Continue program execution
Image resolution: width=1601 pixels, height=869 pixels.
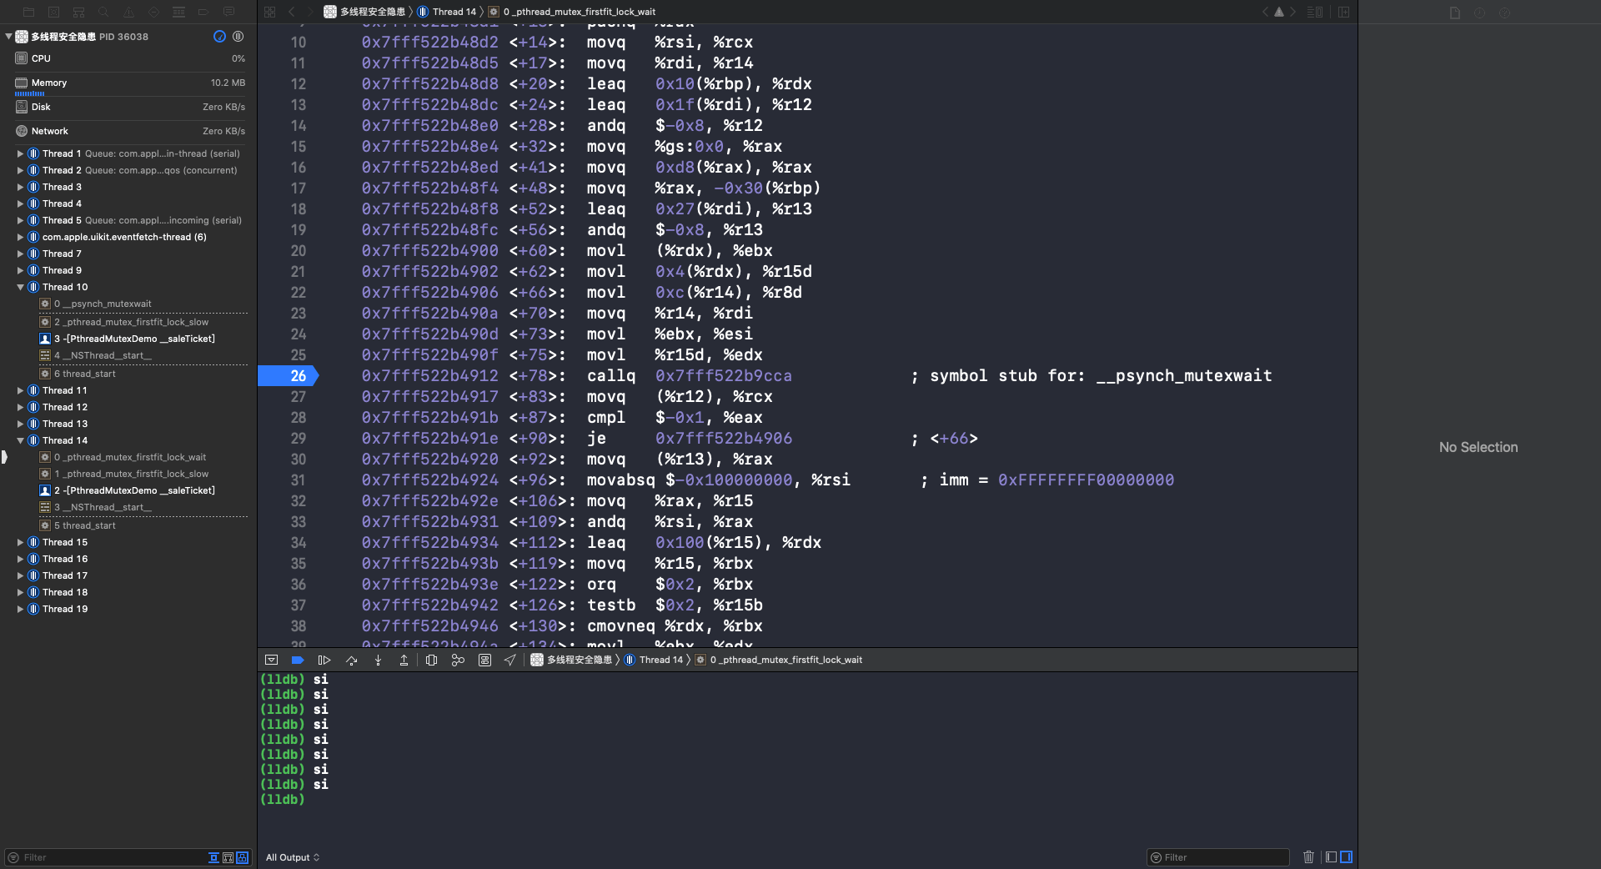point(324,660)
